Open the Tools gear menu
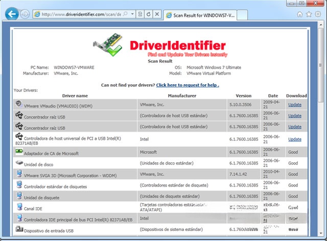 coord(318,14)
